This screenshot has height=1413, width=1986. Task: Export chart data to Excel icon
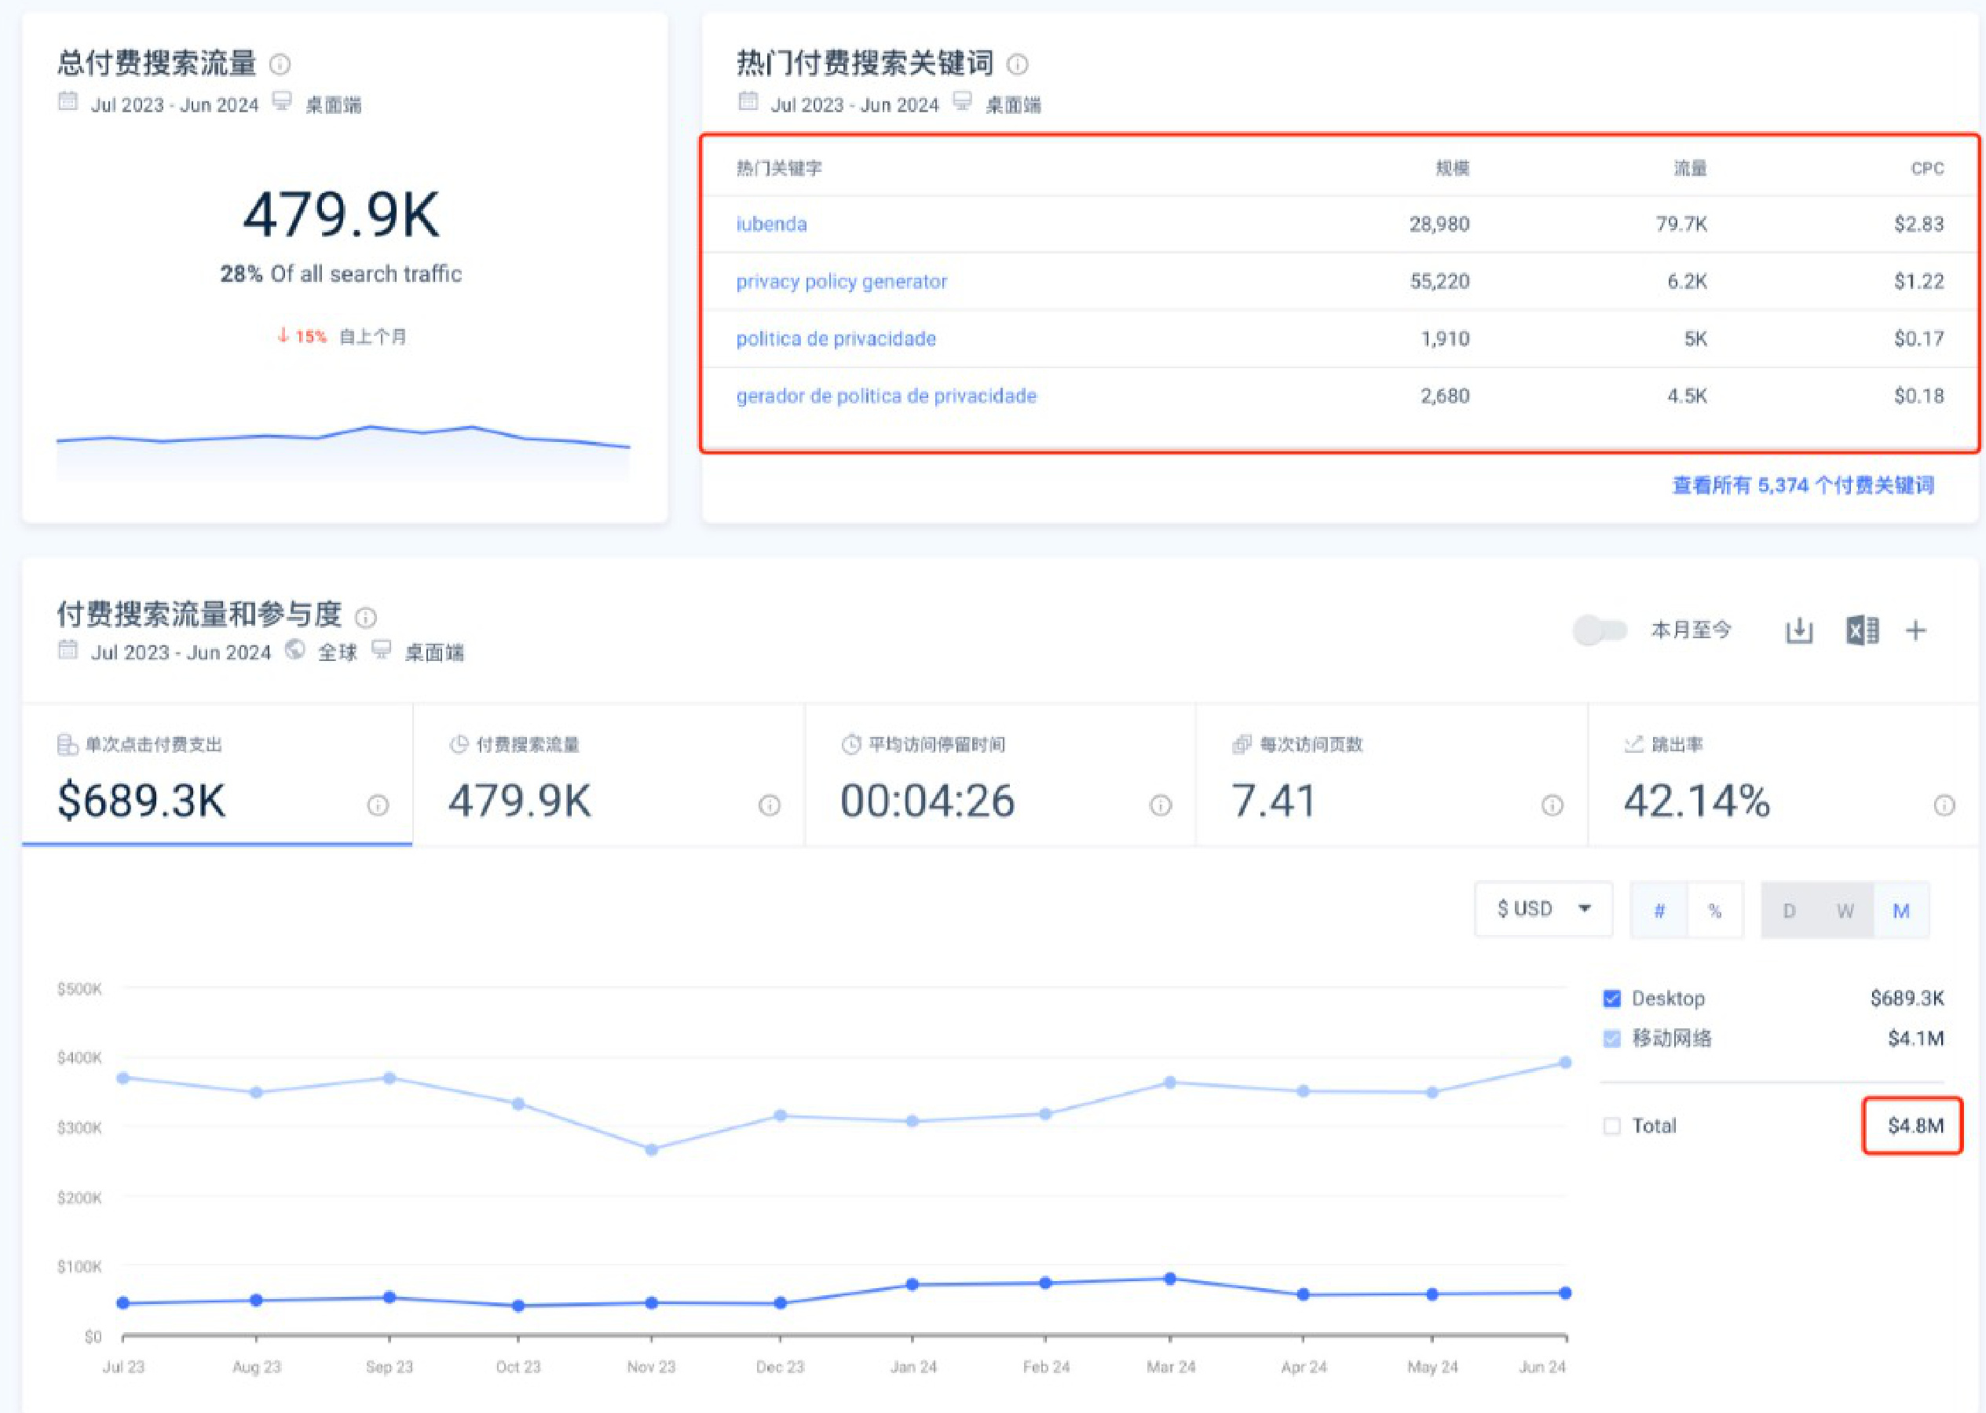[1862, 631]
